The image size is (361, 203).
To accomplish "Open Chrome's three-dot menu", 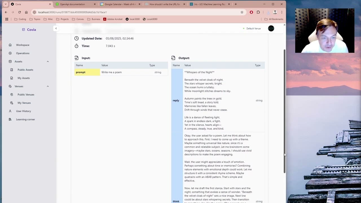I will coord(281,12).
